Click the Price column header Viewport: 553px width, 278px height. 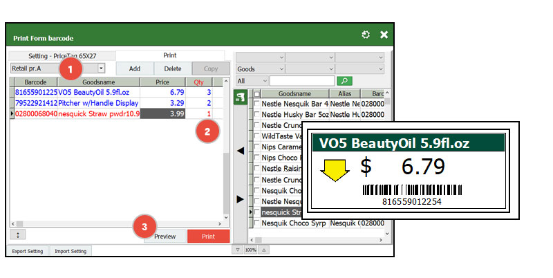click(162, 82)
